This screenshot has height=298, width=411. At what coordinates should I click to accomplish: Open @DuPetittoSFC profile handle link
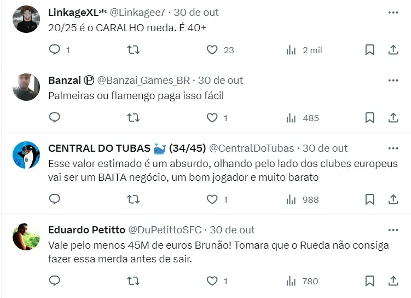[165, 230]
